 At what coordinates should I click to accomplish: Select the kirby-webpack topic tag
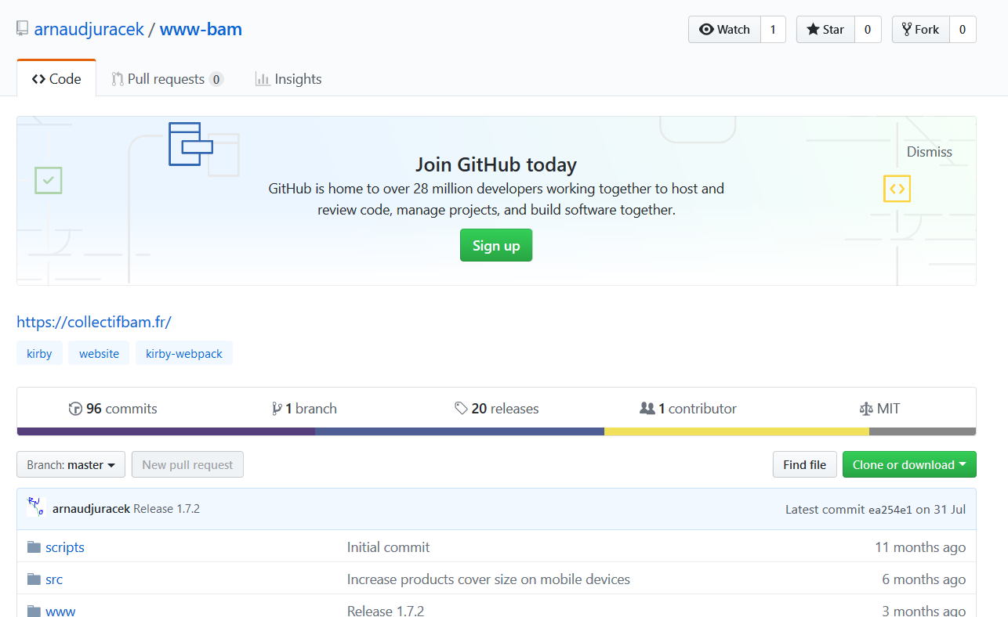[x=184, y=353]
